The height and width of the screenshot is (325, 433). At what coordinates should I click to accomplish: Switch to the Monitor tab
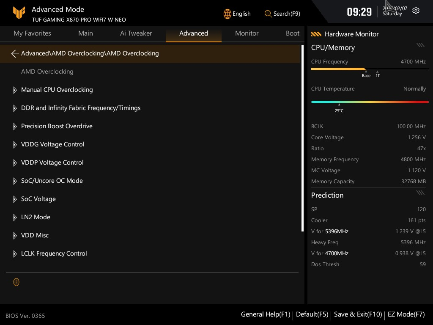click(247, 33)
